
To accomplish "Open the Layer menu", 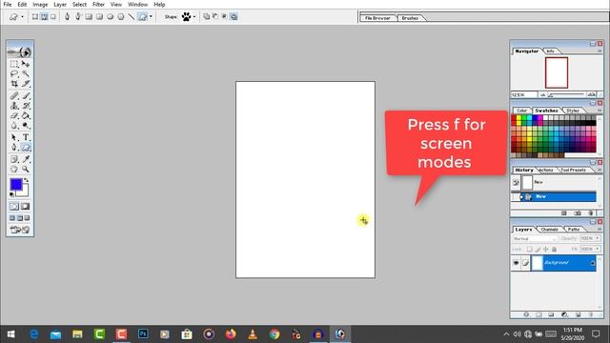I will tap(60, 4).
